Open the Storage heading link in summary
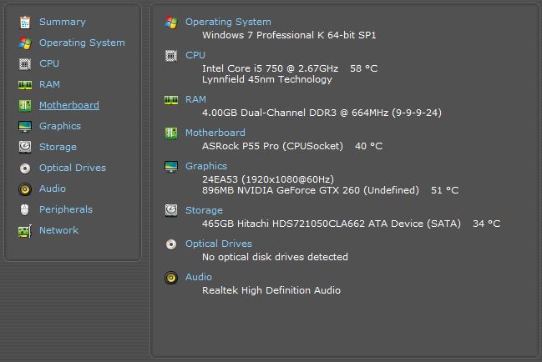Screen dimensions: 542x362 (204, 210)
